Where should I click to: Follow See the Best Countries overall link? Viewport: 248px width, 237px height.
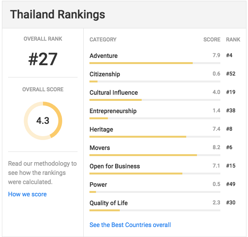(130, 225)
